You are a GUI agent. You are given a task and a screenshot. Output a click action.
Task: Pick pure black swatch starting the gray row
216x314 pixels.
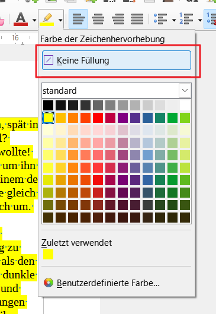[x=48, y=105]
